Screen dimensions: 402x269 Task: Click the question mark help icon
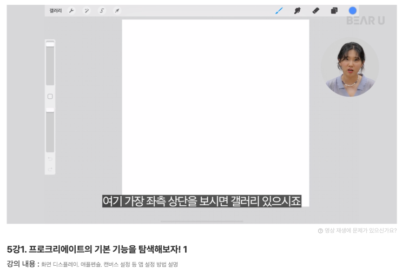pos(320,231)
